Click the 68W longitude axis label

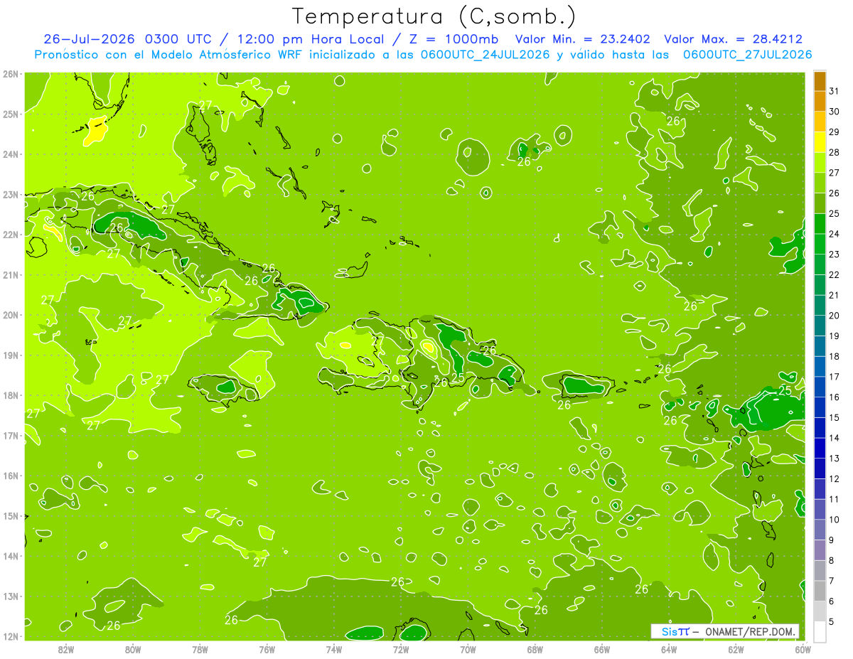click(535, 649)
